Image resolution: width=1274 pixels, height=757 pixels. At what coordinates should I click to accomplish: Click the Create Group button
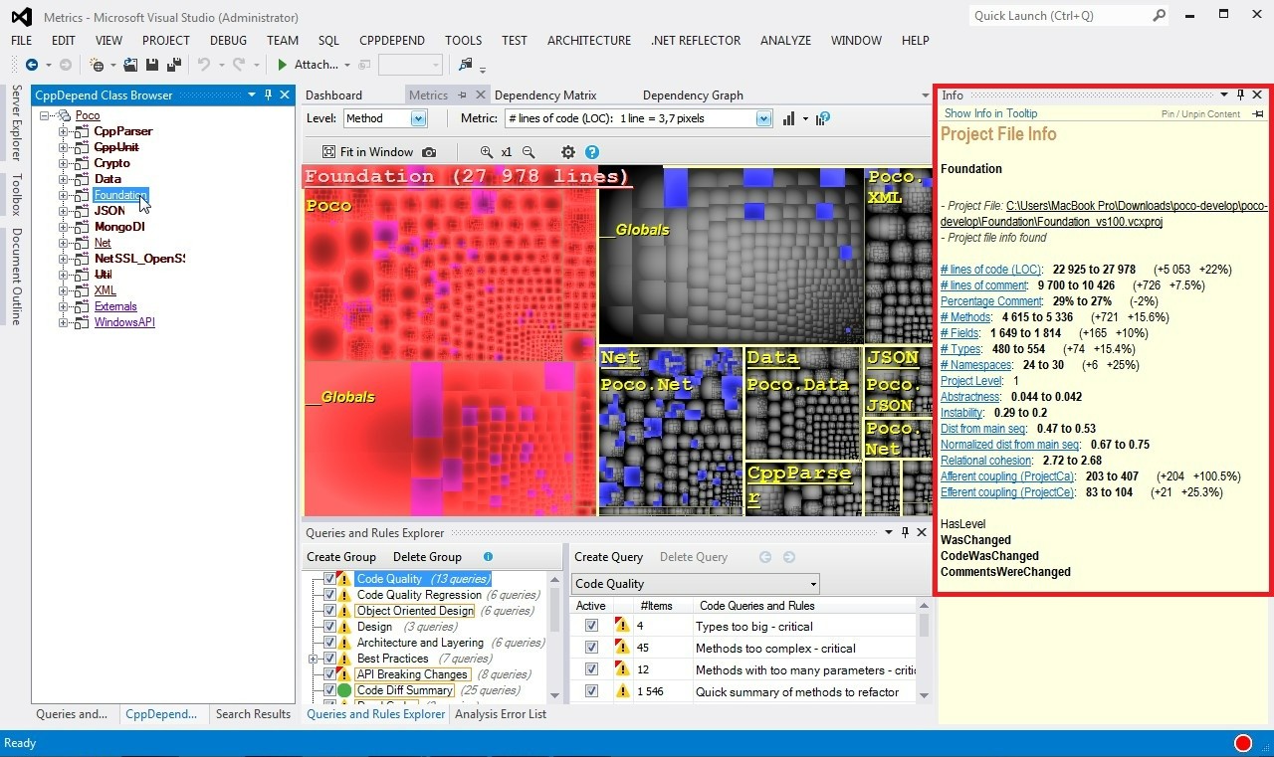[x=341, y=557]
